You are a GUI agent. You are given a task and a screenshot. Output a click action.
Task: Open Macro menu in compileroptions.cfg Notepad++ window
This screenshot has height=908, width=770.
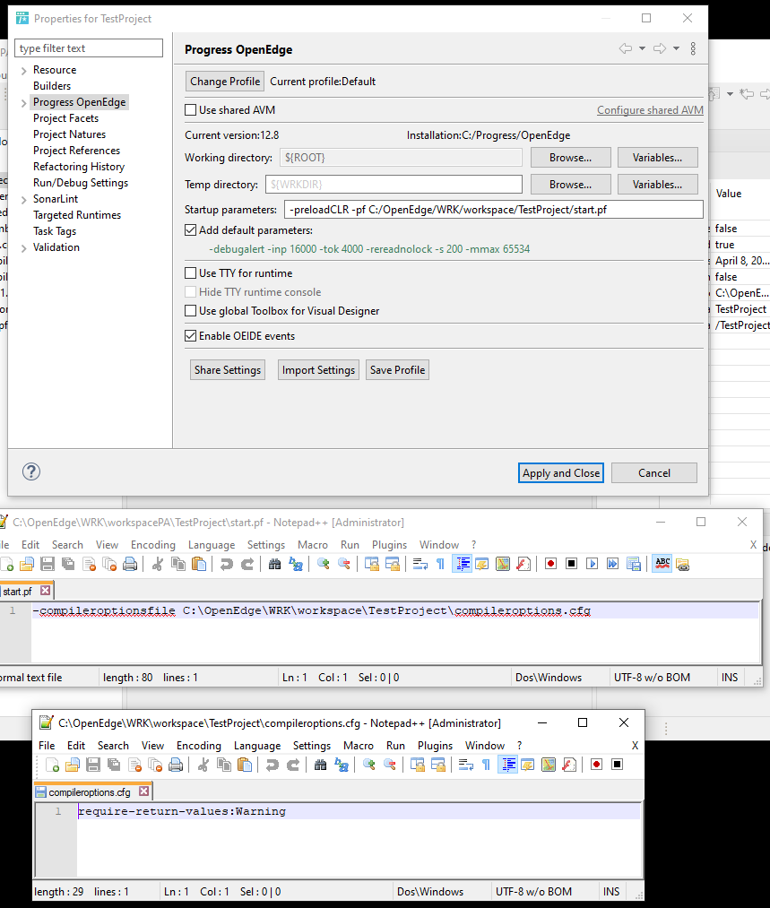pyautogui.click(x=359, y=746)
